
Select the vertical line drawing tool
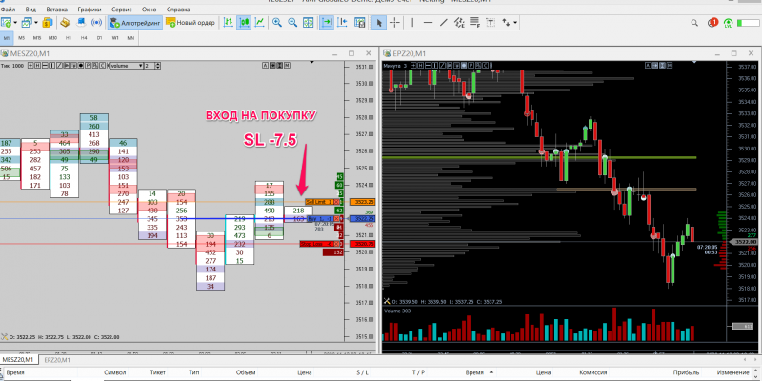412,22
